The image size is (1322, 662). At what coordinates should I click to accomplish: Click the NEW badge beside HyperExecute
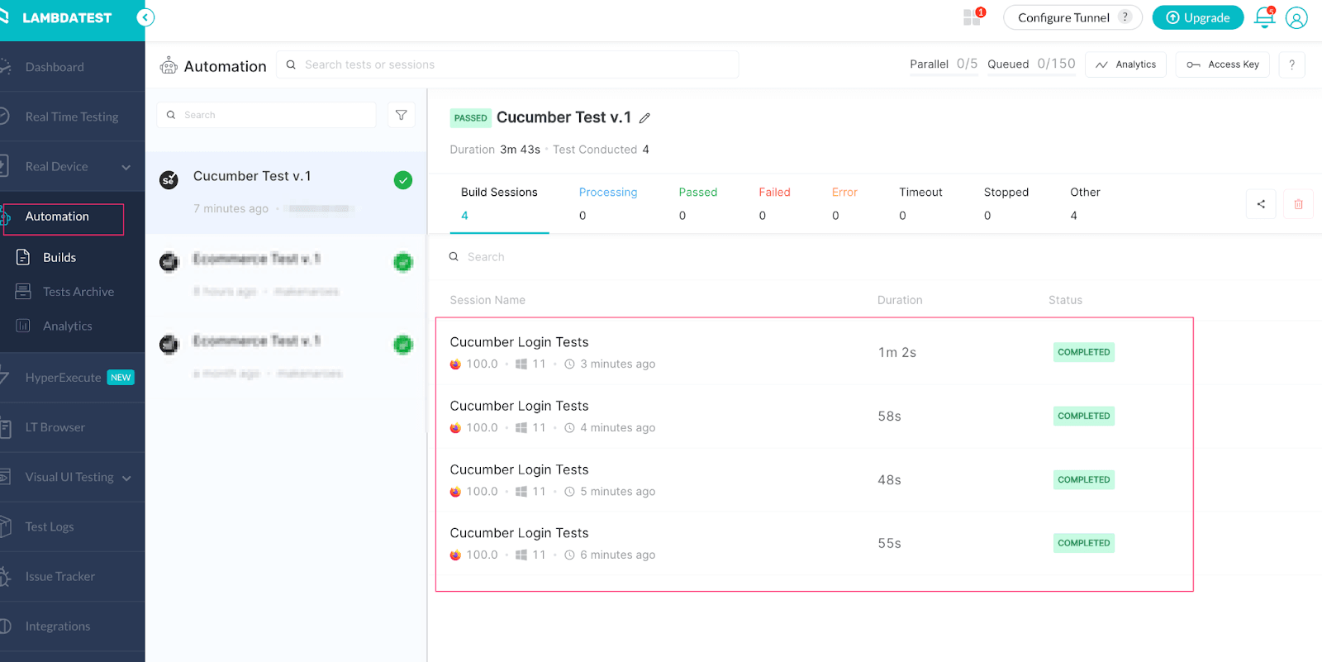coord(121,378)
